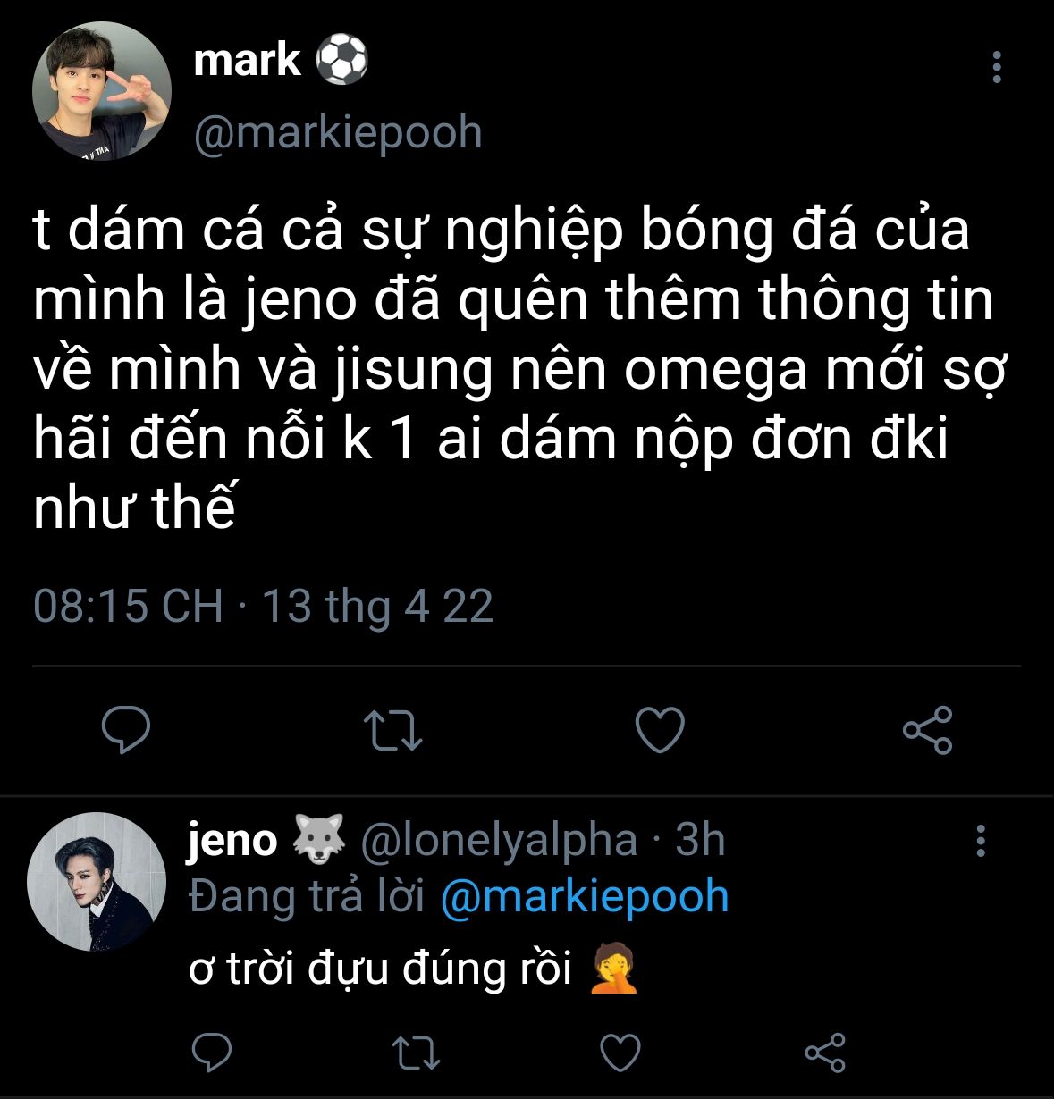Open the blue @markiepooh mention in jeno's reply
The height and width of the screenshot is (1099, 1054).
tap(585, 896)
